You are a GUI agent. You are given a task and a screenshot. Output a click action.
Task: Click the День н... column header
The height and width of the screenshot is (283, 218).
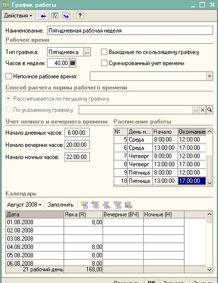140,132
